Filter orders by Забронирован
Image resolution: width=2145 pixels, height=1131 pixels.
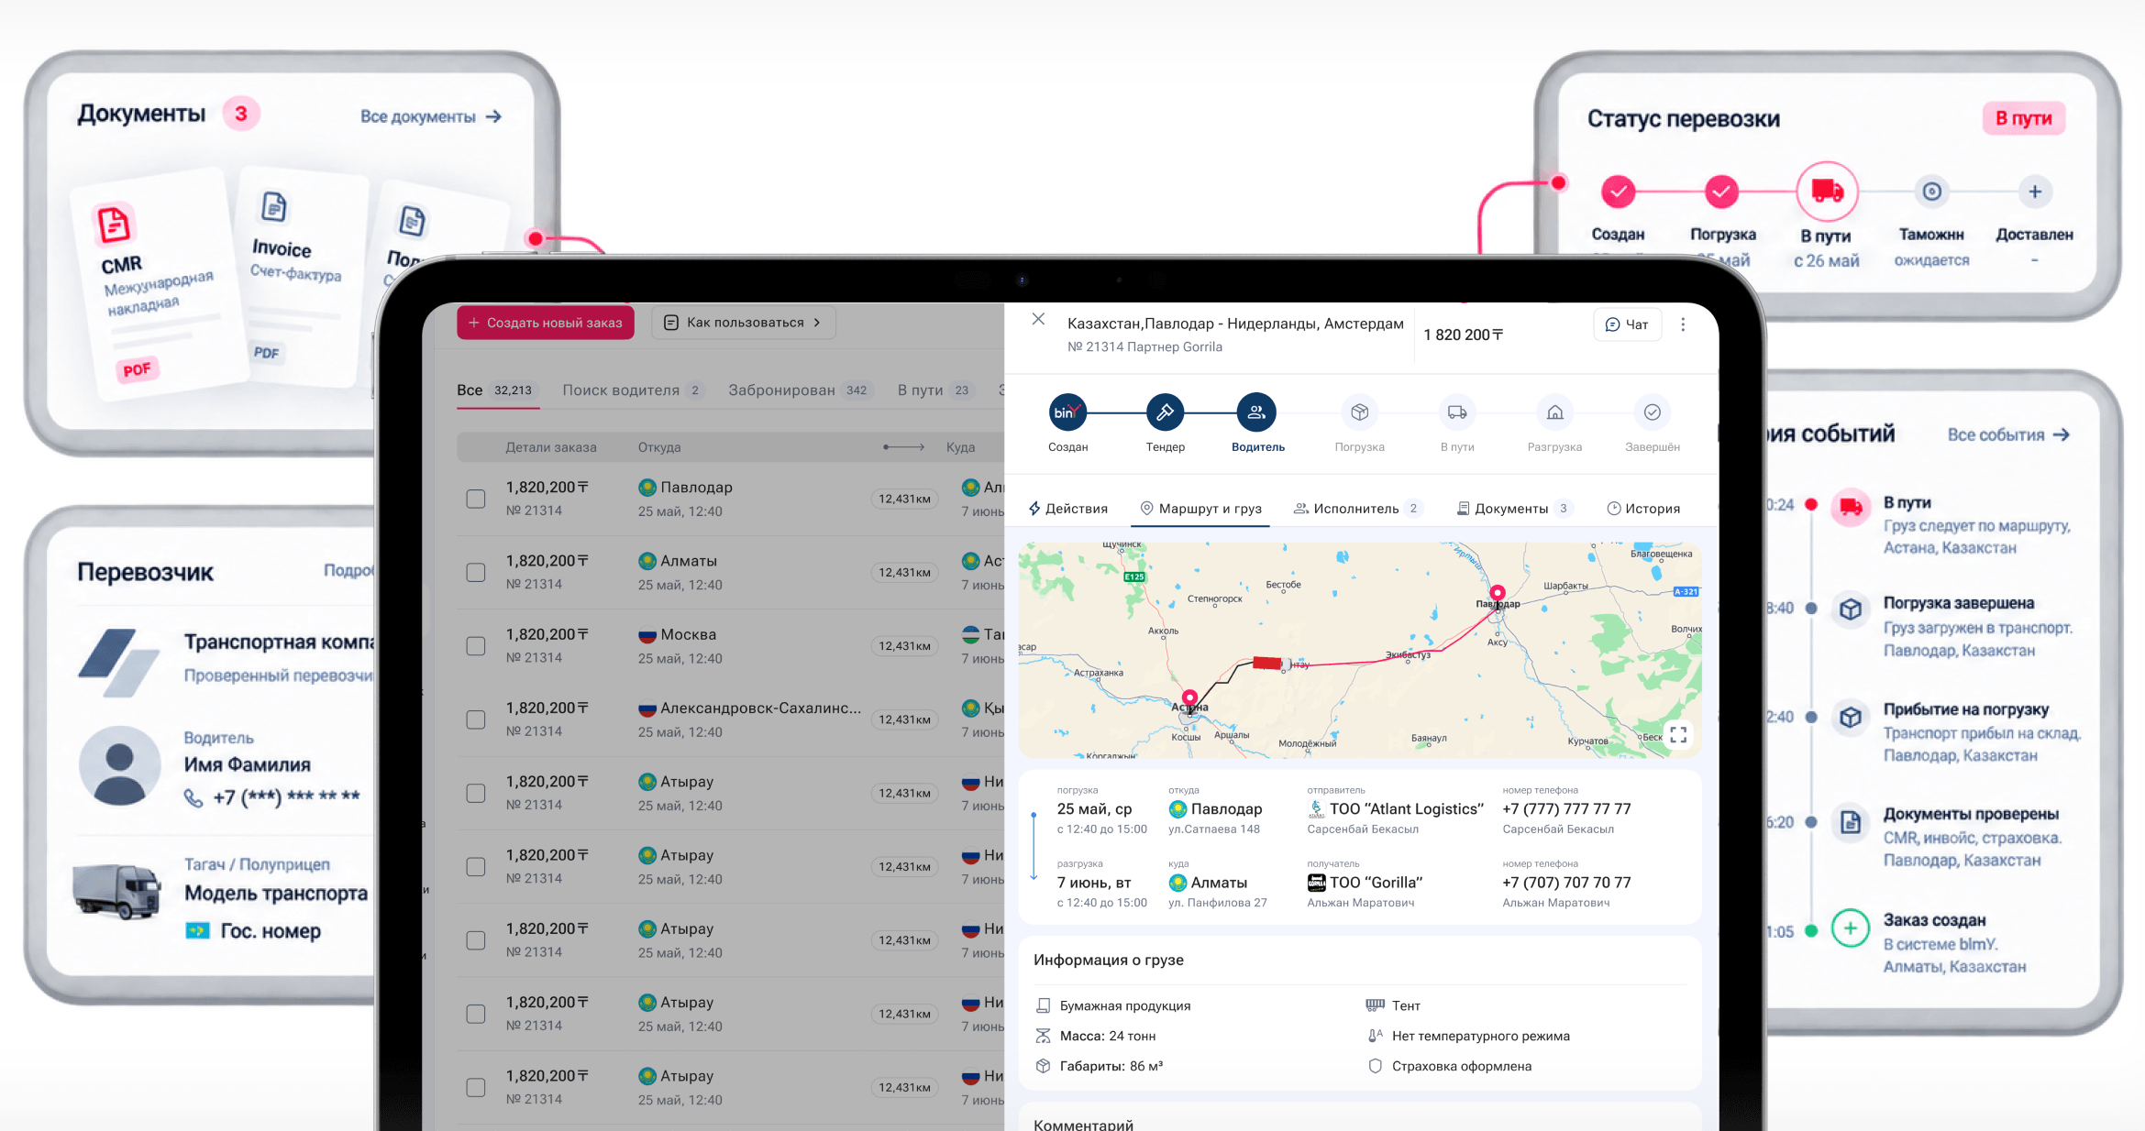[x=800, y=390]
